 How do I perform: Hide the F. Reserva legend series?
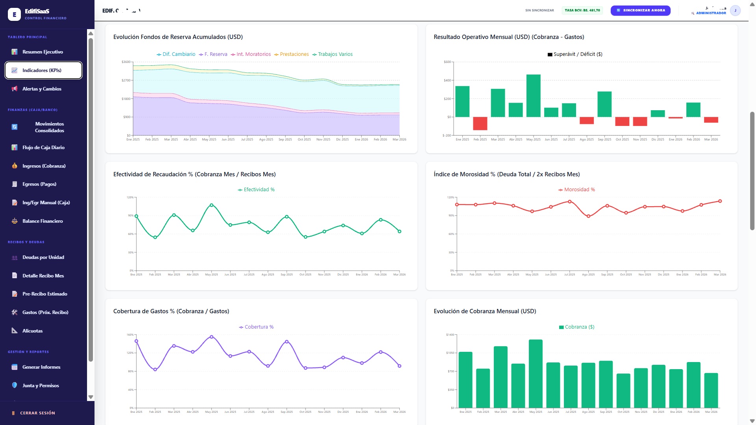pos(213,54)
